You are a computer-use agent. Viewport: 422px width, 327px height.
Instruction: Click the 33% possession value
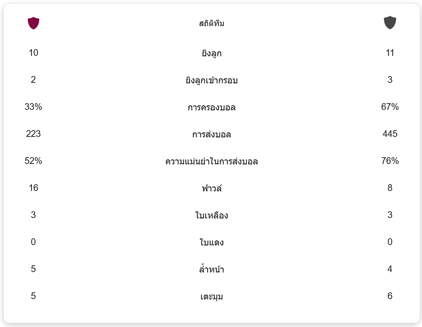pos(33,107)
